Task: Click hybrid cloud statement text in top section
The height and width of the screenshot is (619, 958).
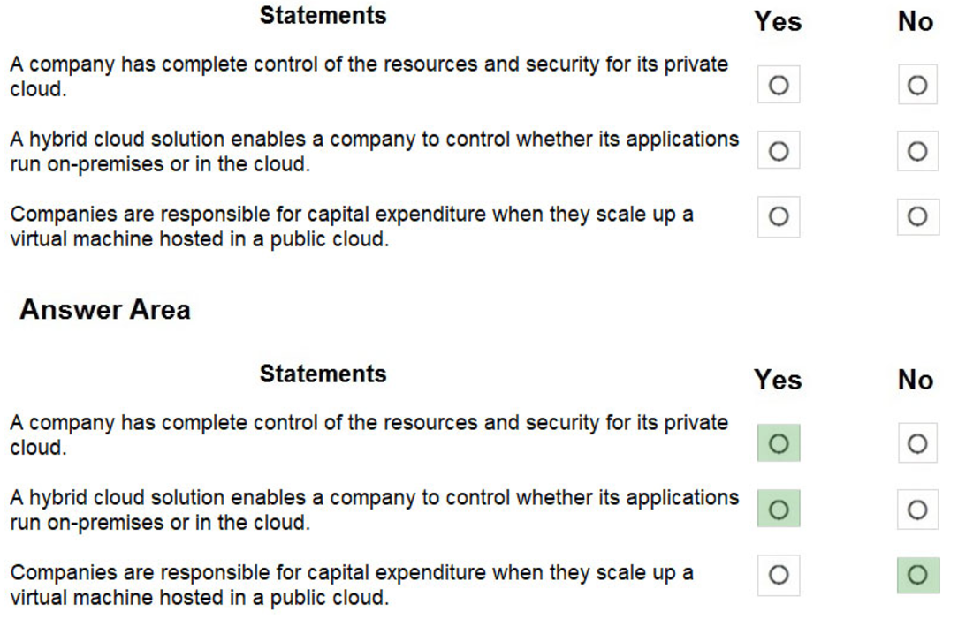Action: click(374, 151)
